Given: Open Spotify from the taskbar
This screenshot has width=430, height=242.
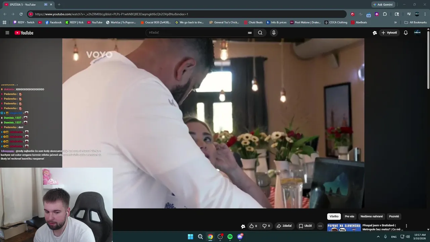Looking at the screenshot, I should click(230, 237).
